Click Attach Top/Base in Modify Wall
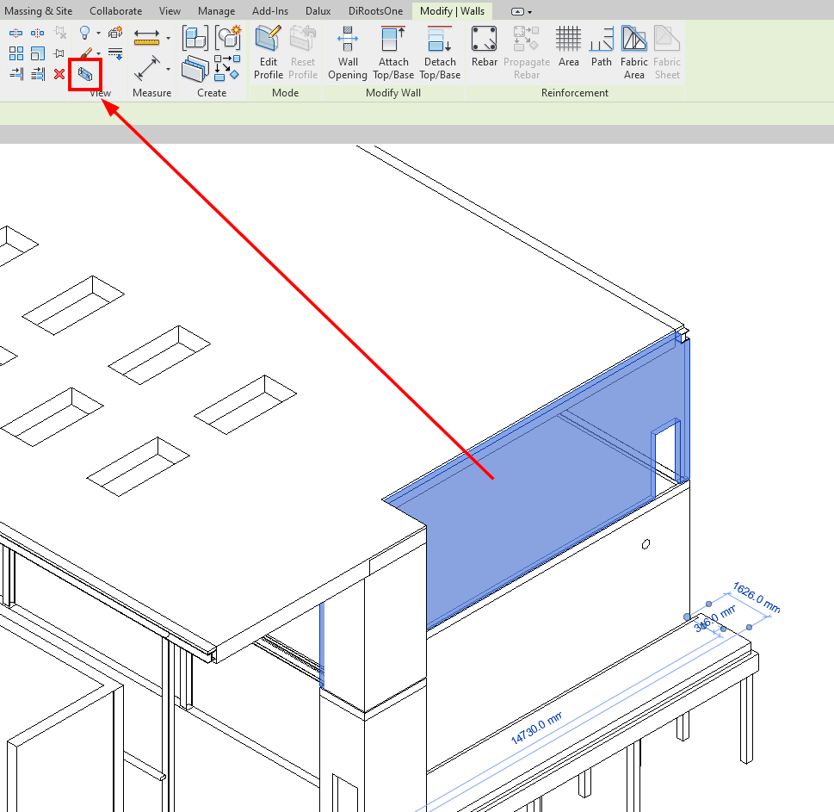The height and width of the screenshot is (812, 834). pyautogui.click(x=393, y=53)
